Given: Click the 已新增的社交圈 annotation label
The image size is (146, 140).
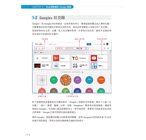Looking at the screenshot, I should (x=72, y=96).
